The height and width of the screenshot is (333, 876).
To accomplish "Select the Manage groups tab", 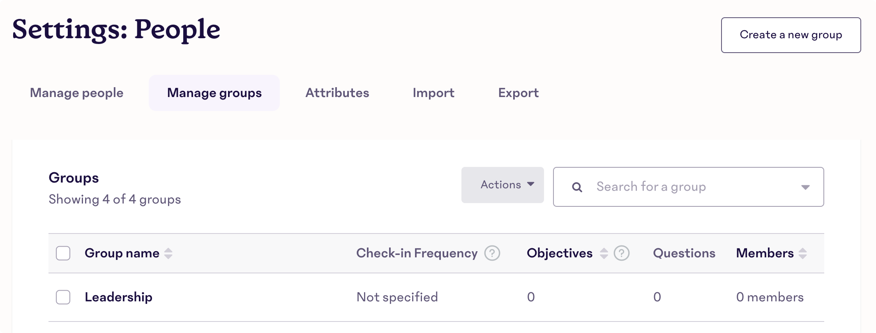I will [x=214, y=93].
